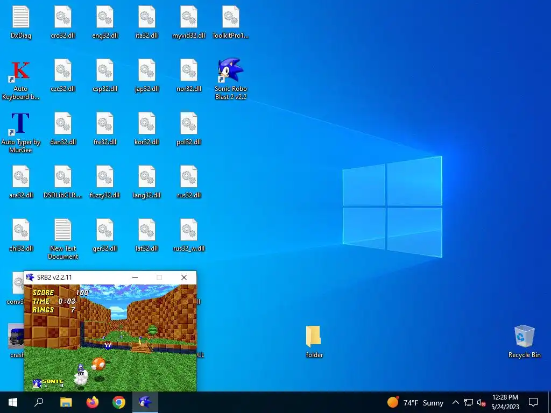Open the Action Center notifications
Viewport: 551px width, 413px height.
[x=533, y=402]
